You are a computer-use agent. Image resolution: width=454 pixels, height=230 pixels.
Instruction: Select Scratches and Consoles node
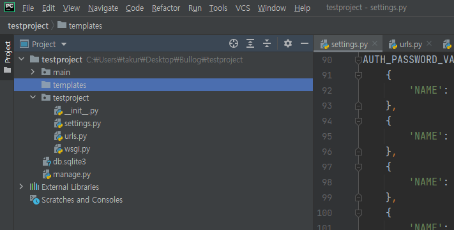click(x=82, y=200)
